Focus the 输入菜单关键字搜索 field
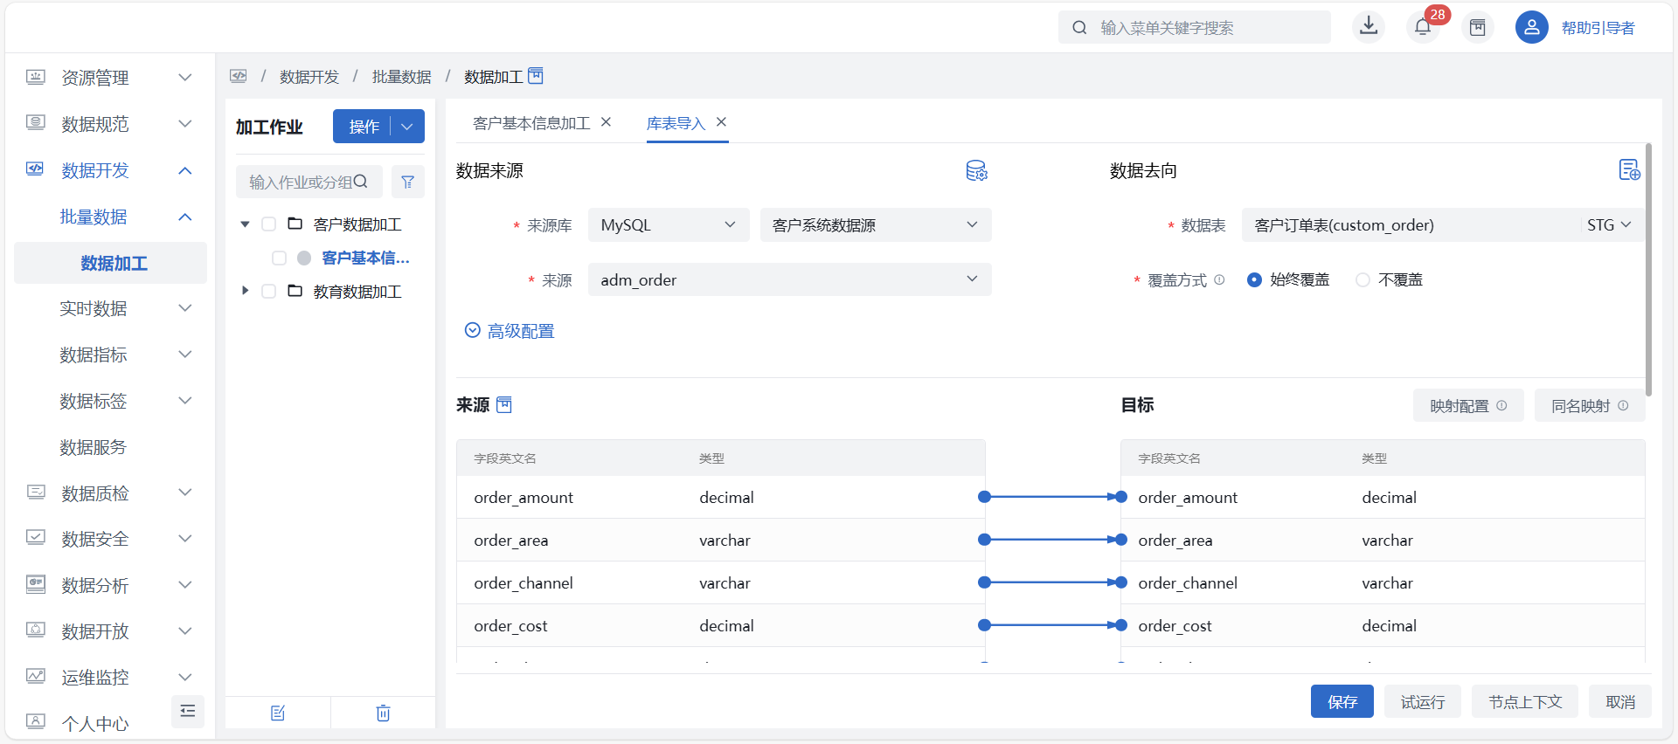 click(1194, 27)
